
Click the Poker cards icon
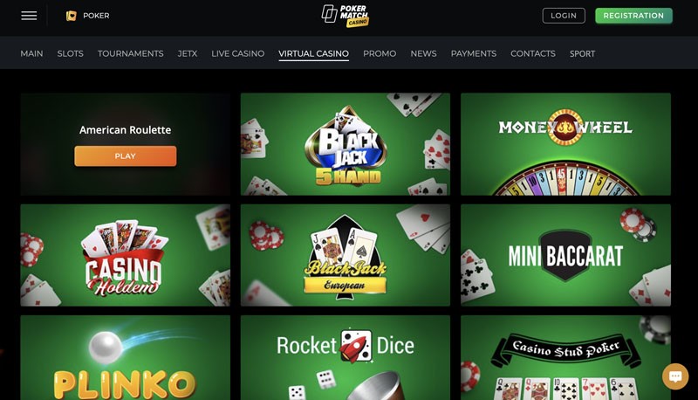point(72,16)
